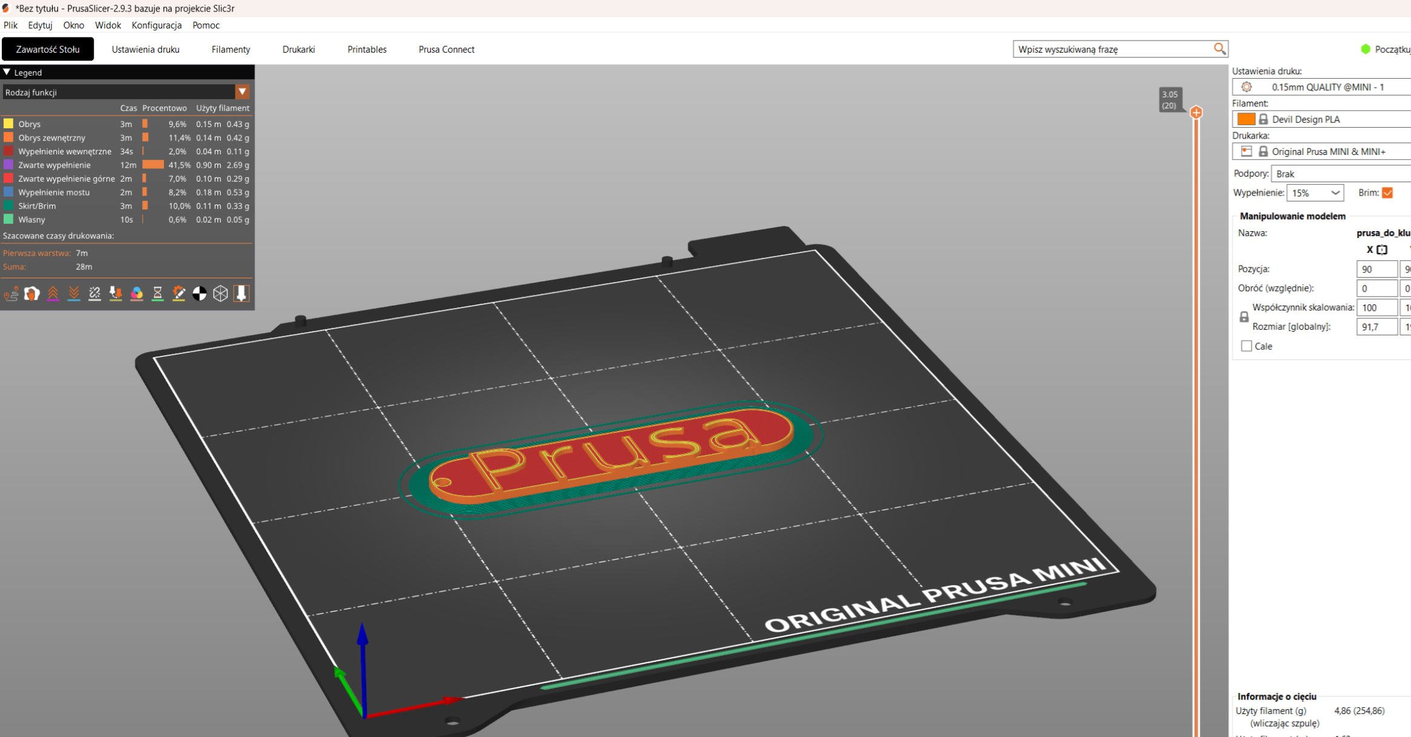The image size is (1411, 737).
Task: Click the printer icon in Drukarka selector
Action: (x=1246, y=151)
